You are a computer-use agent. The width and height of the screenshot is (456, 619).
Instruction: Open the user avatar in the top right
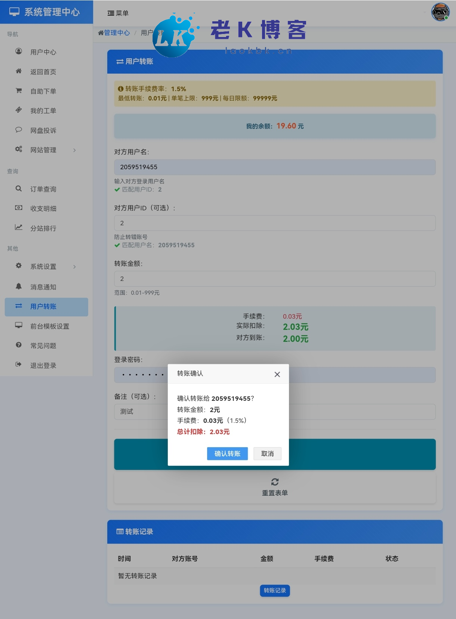(x=440, y=12)
